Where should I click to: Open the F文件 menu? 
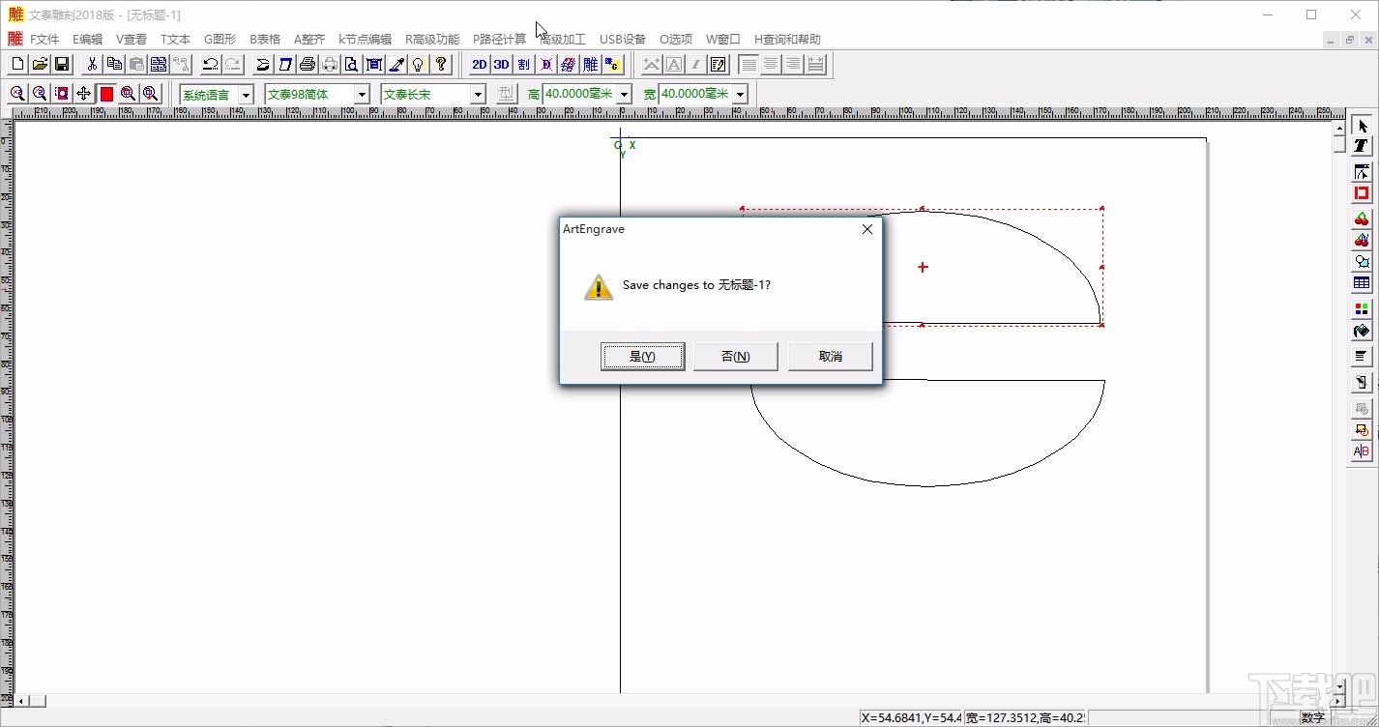click(x=44, y=40)
